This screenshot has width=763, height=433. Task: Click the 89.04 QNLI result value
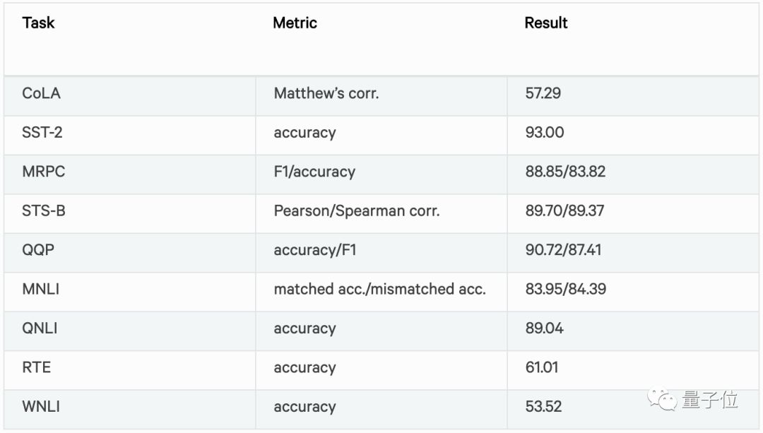pos(545,328)
